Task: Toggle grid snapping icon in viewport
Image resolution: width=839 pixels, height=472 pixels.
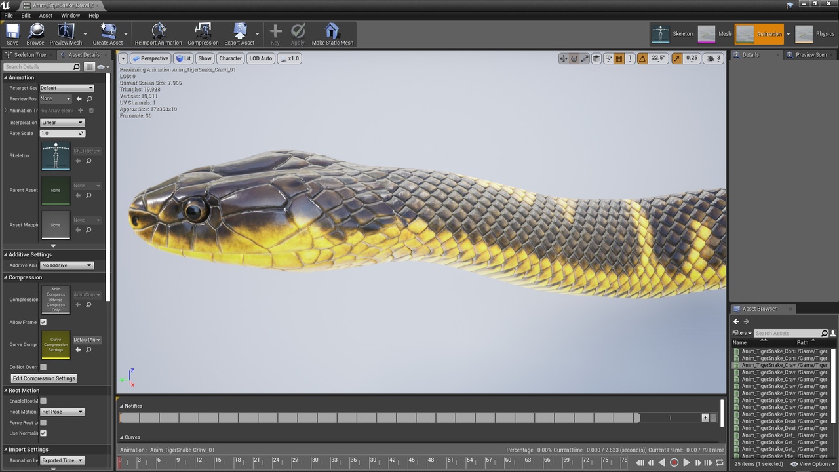Action: coord(619,58)
